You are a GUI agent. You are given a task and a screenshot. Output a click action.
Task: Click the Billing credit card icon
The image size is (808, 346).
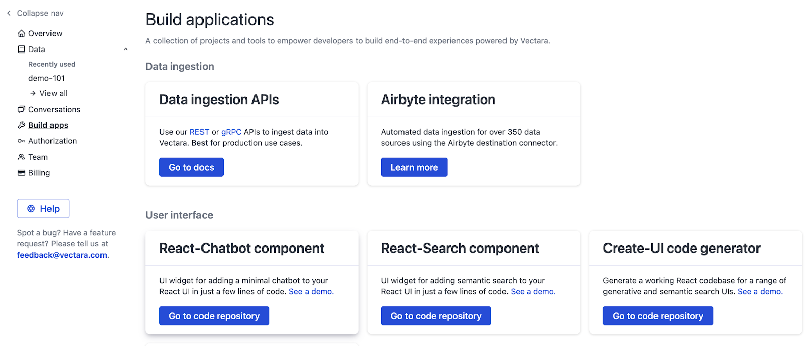pyautogui.click(x=21, y=172)
